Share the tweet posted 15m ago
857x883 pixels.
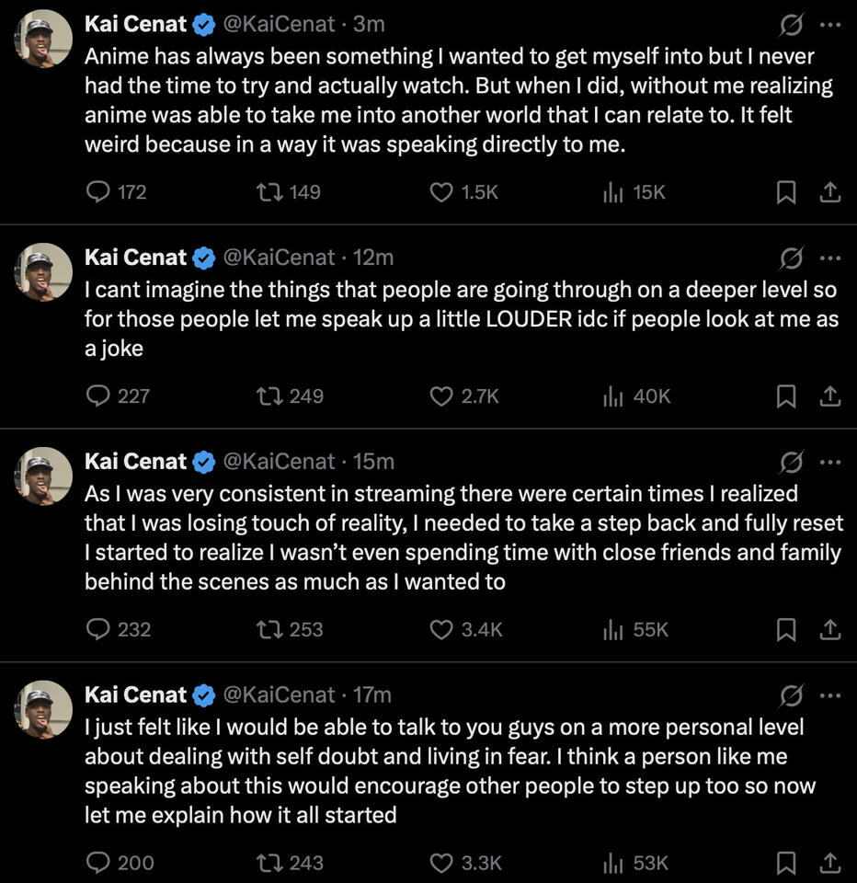(829, 629)
